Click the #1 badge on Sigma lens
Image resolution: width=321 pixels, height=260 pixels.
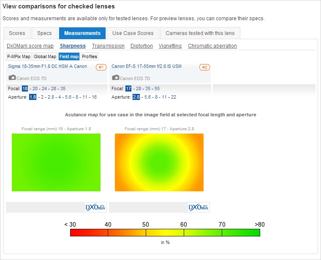(101, 67)
